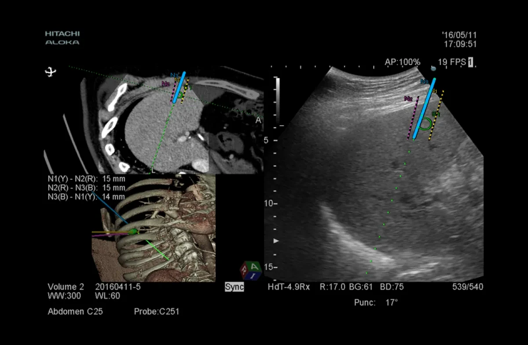Click the grayscale bar beside the ultrasound
This screenshot has height=345, width=528.
[x=278, y=102]
